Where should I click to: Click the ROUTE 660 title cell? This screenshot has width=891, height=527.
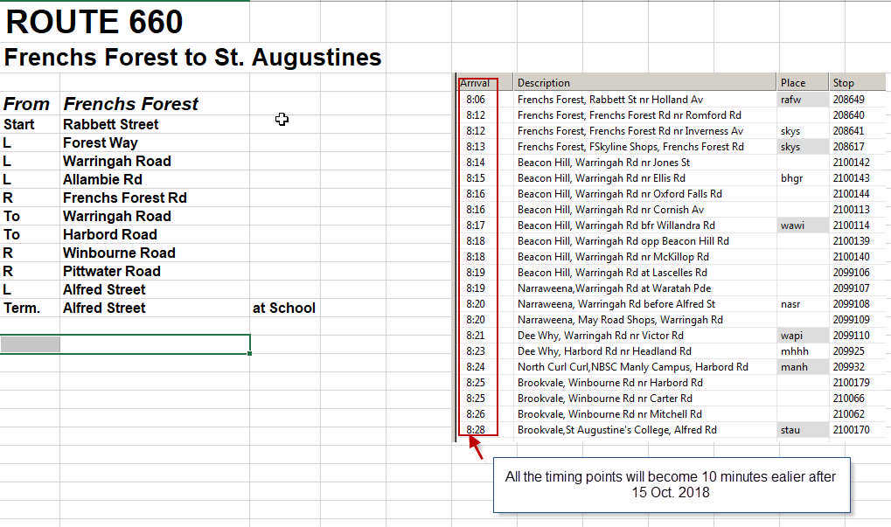tap(94, 23)
